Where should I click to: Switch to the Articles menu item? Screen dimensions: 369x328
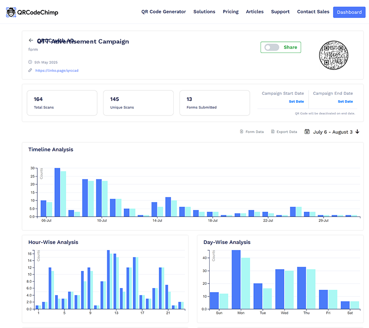255,12
